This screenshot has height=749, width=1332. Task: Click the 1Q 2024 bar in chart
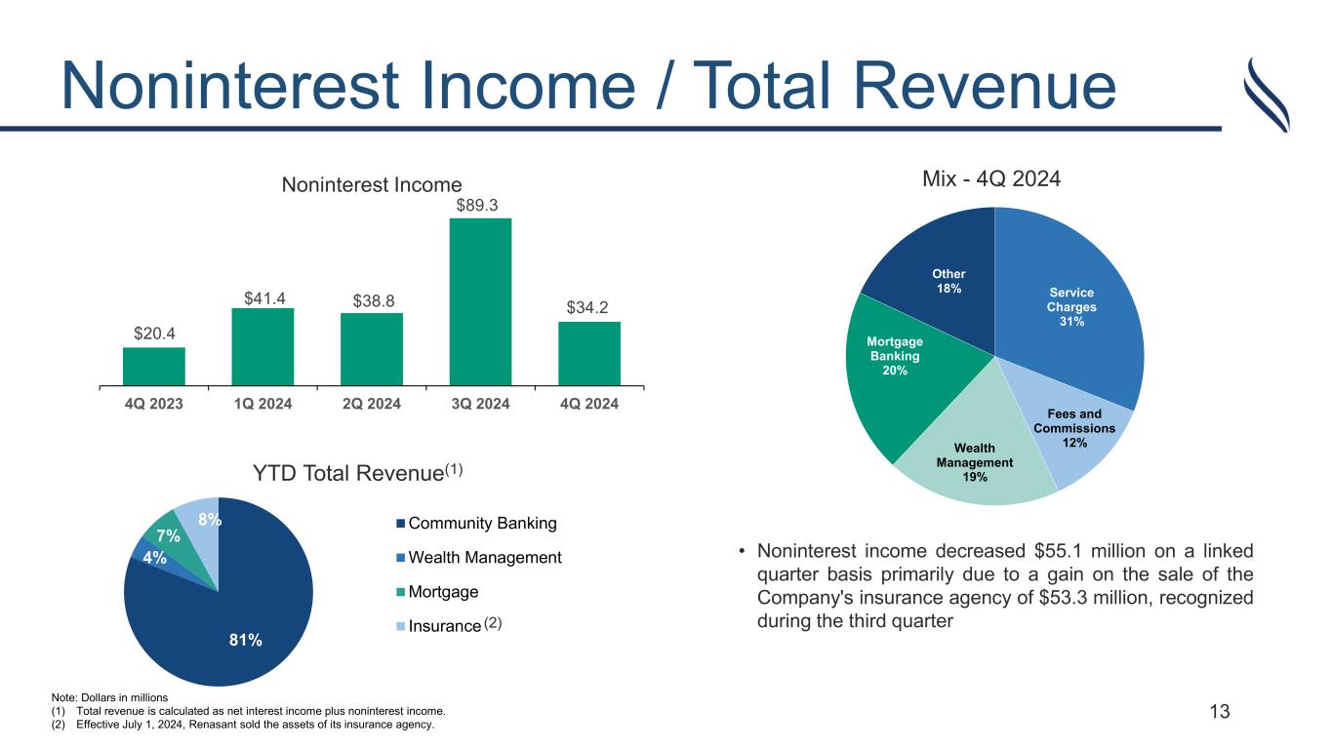click(x=262, y=346)
